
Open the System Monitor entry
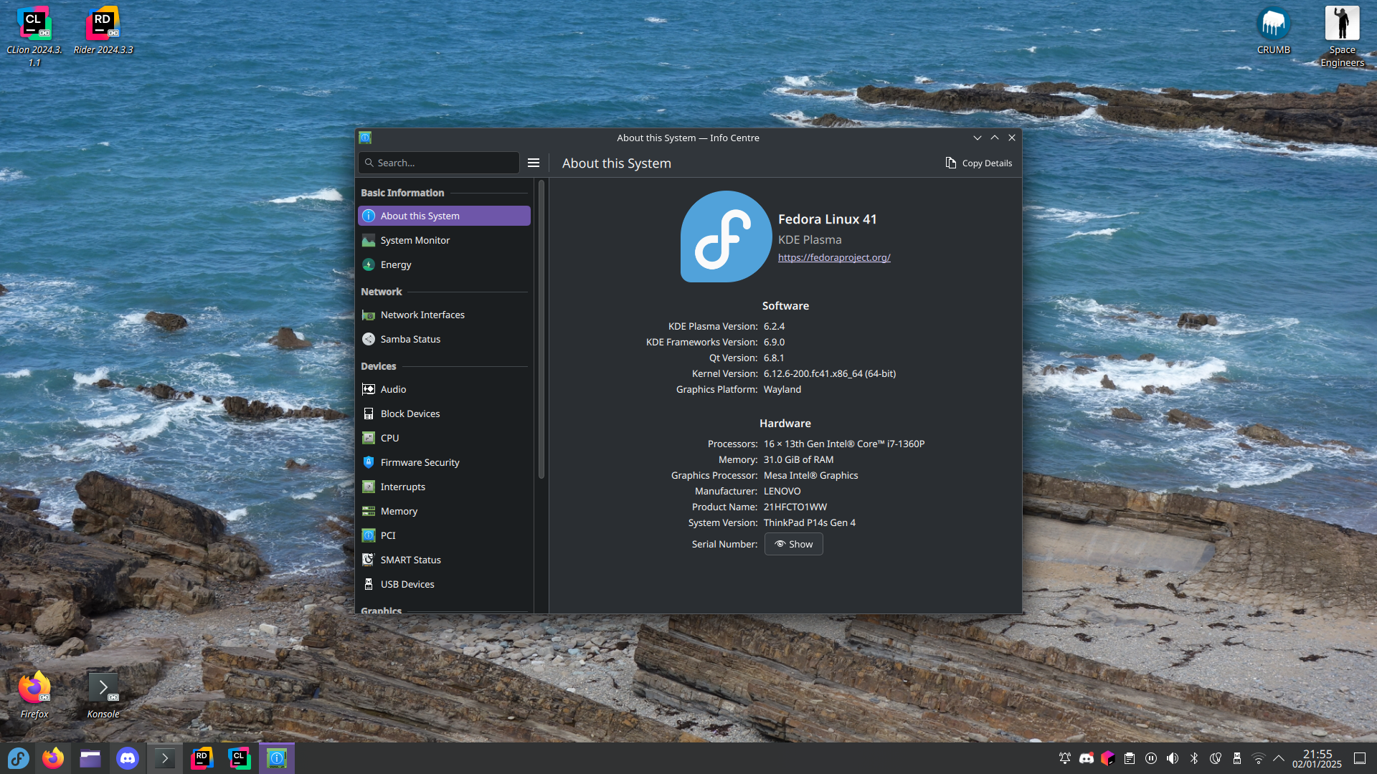coord(415,240)
